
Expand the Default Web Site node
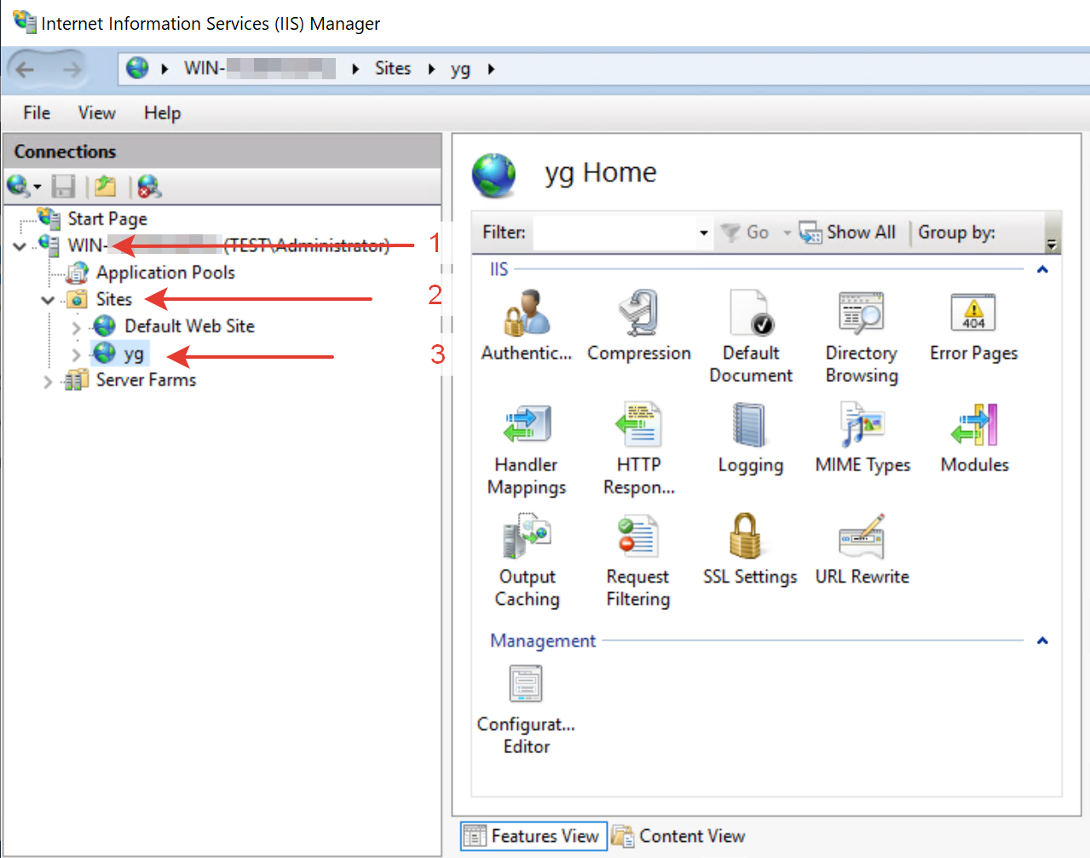point(76,326)
